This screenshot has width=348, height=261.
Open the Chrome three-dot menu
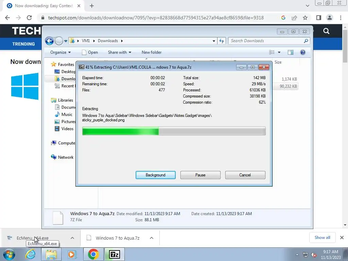[x=341, y=18]
